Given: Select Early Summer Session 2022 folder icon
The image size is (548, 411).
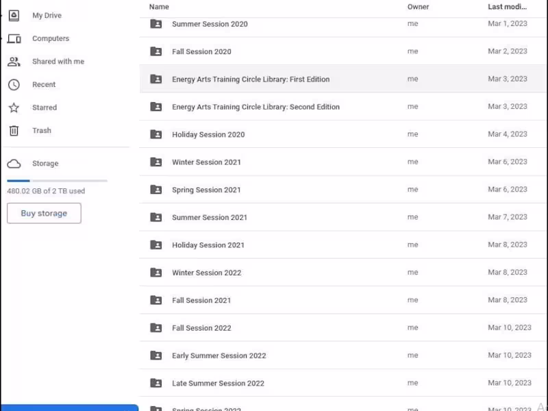Looking at the screenshot, I should click(156, 355).
